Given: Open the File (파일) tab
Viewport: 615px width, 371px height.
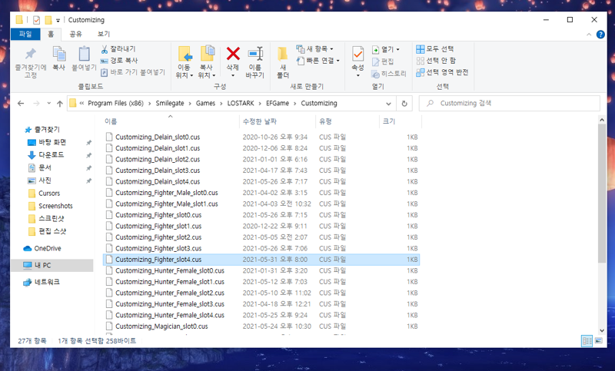Looking at the screenshot, I should [x=25, y=34].
